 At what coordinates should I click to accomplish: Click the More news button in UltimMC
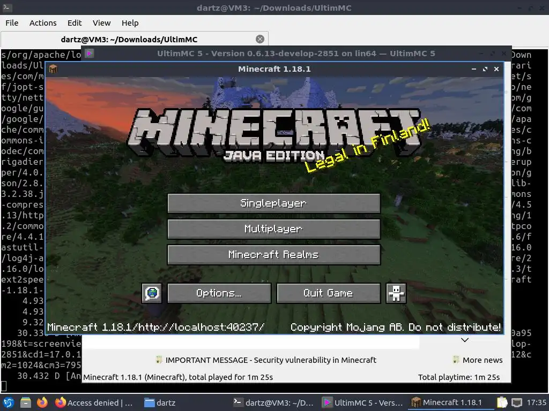pos(478,360)
